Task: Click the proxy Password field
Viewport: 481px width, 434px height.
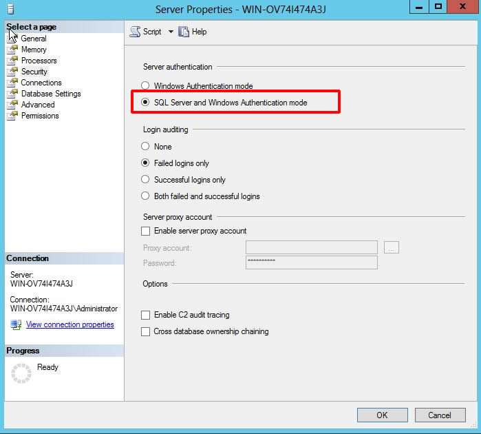Action: point(311,262)
